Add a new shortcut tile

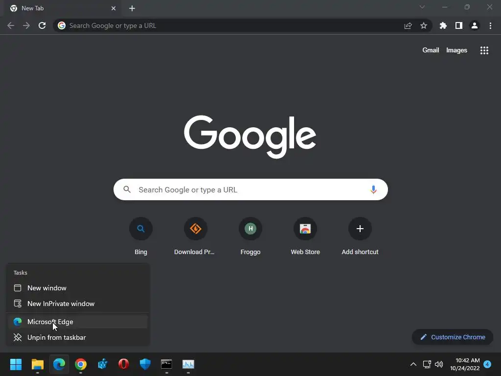click(360, 236)
